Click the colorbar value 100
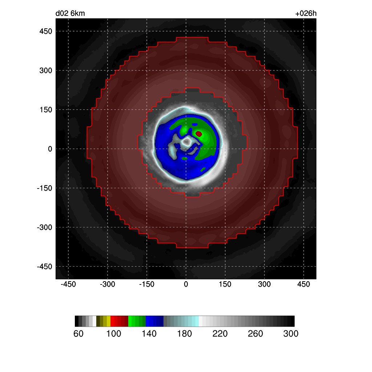This screenshot has height=372, width=372. pos(114,334)
